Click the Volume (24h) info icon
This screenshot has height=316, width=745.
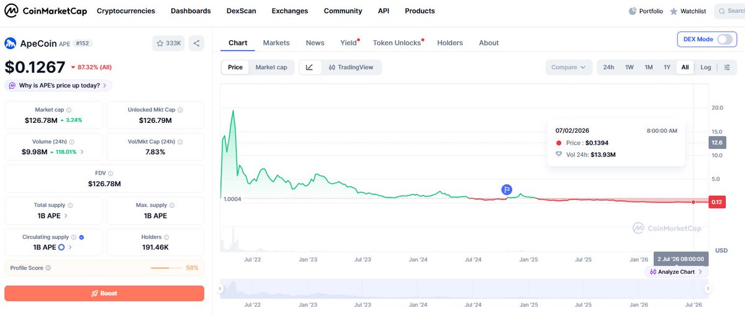[71, 142]
